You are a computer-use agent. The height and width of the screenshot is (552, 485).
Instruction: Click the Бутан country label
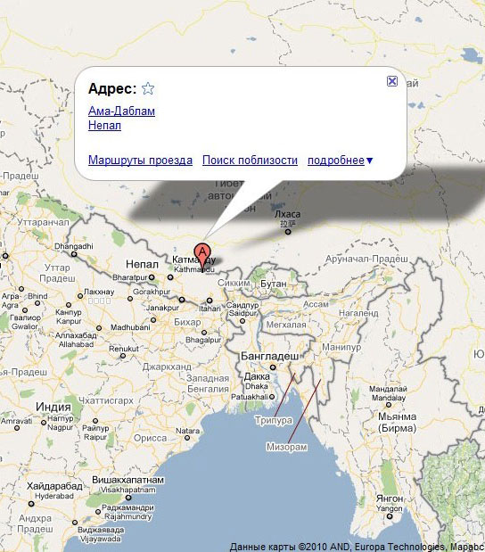click(274, 284)
